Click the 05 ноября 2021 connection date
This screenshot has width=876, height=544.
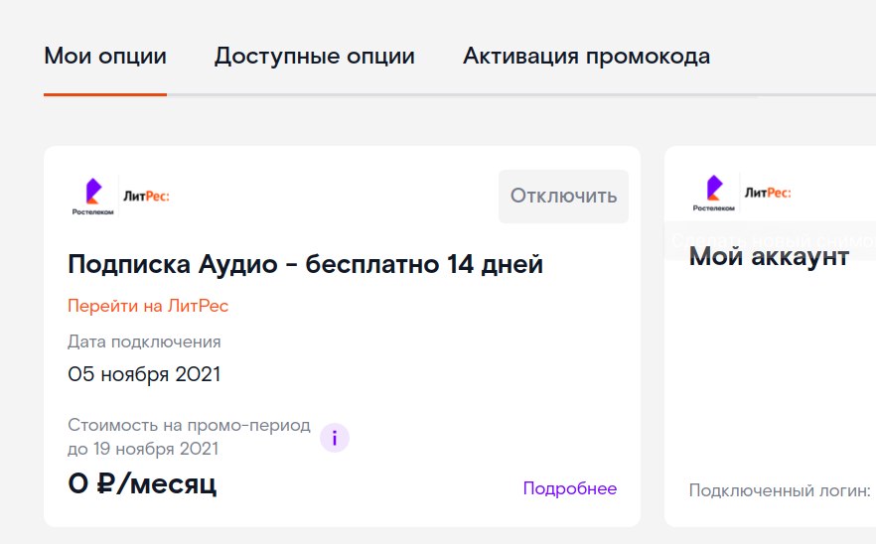[144, 374]
